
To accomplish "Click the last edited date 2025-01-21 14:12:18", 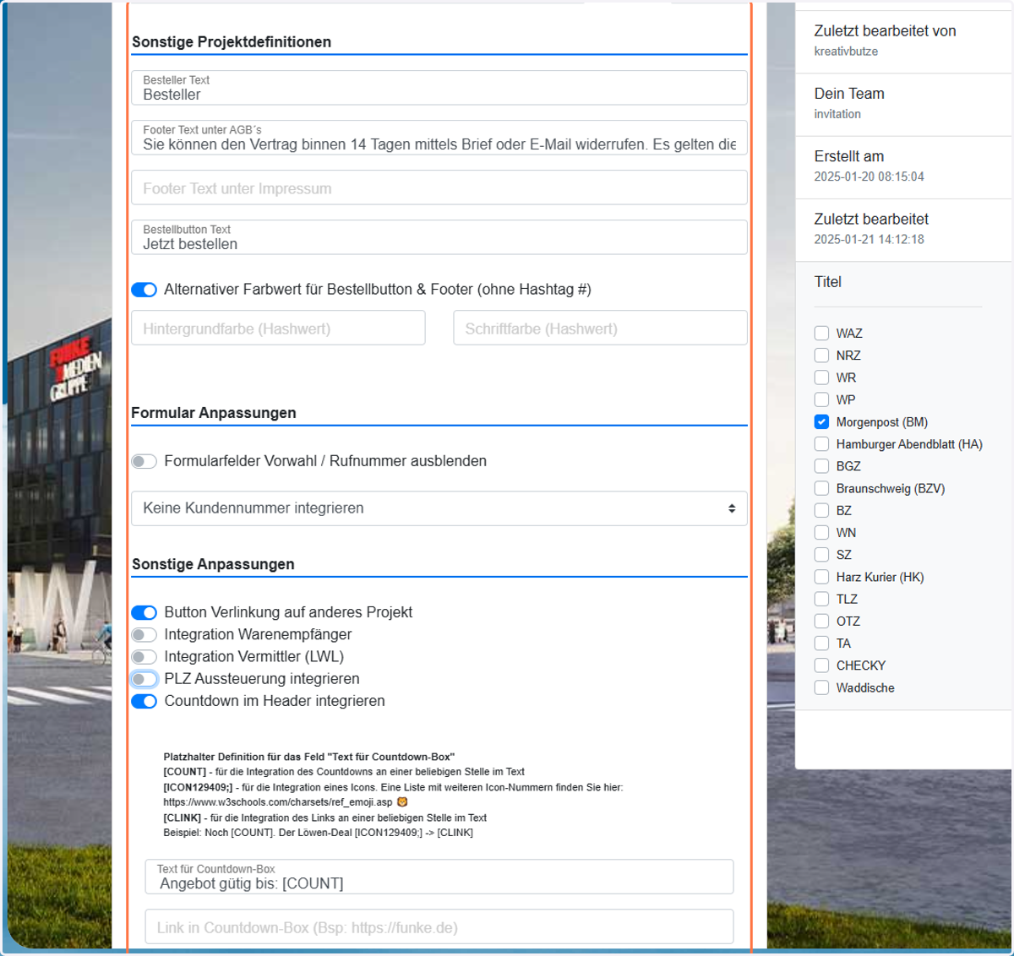I will tap(869, 240).
